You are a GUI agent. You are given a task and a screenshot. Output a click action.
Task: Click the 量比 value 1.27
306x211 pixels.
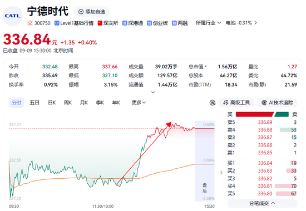click(292, 67)
